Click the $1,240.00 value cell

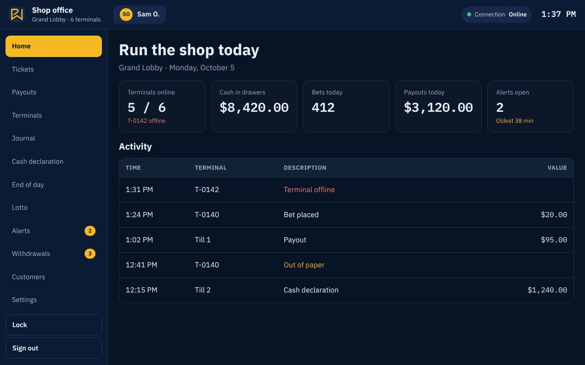pyautogui.click(x=547, y=290)
